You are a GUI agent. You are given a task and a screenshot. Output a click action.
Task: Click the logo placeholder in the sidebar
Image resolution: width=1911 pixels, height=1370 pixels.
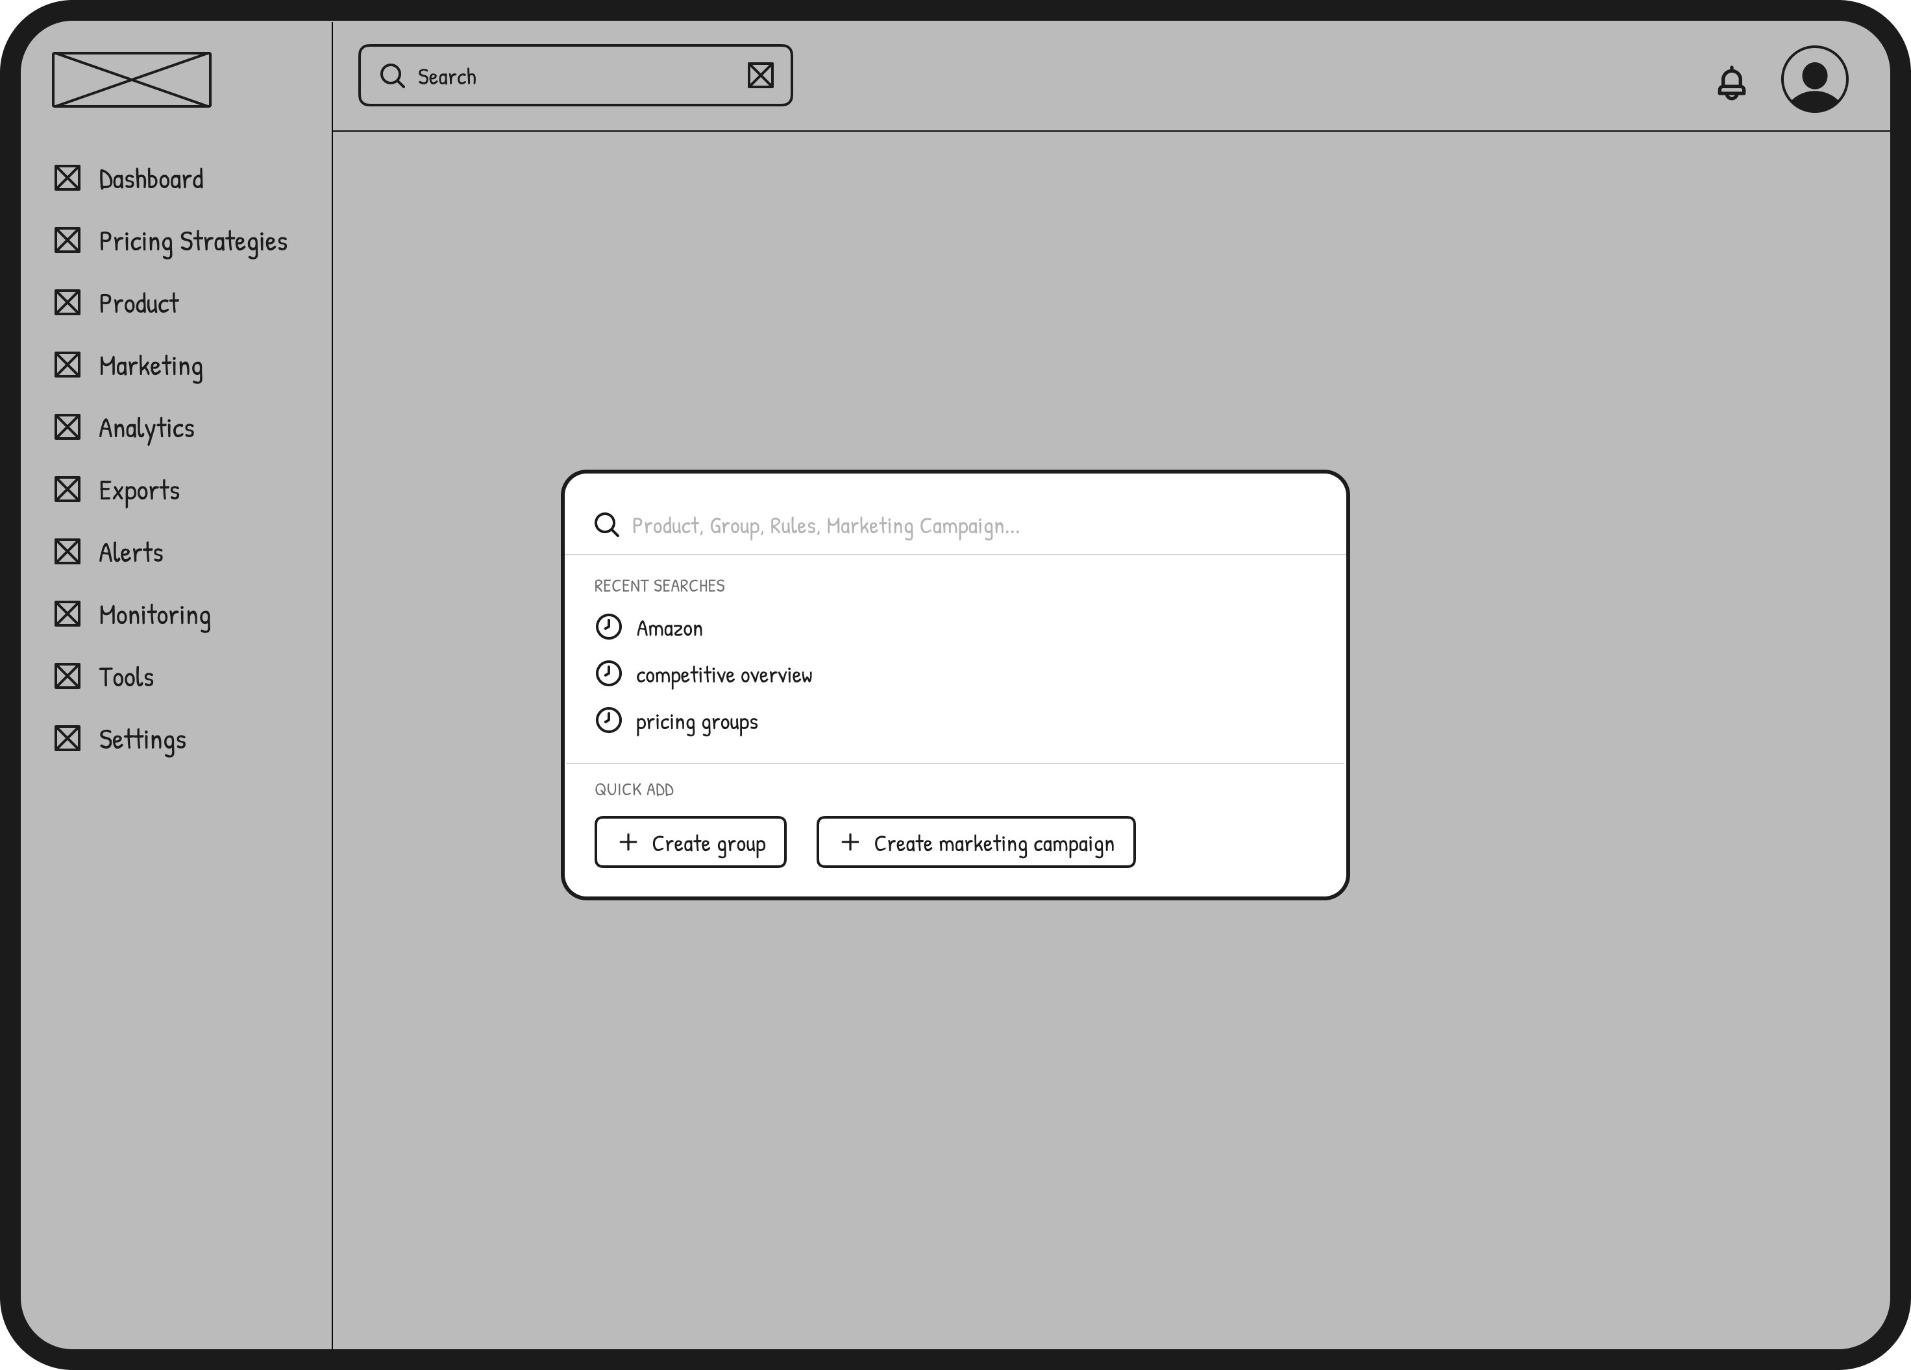[x=131, y=79]
